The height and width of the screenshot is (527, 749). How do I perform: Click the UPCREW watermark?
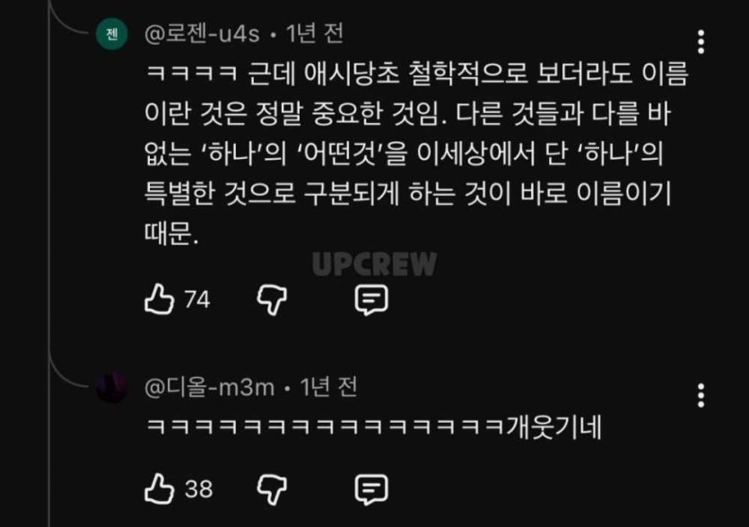click(375, 264)
